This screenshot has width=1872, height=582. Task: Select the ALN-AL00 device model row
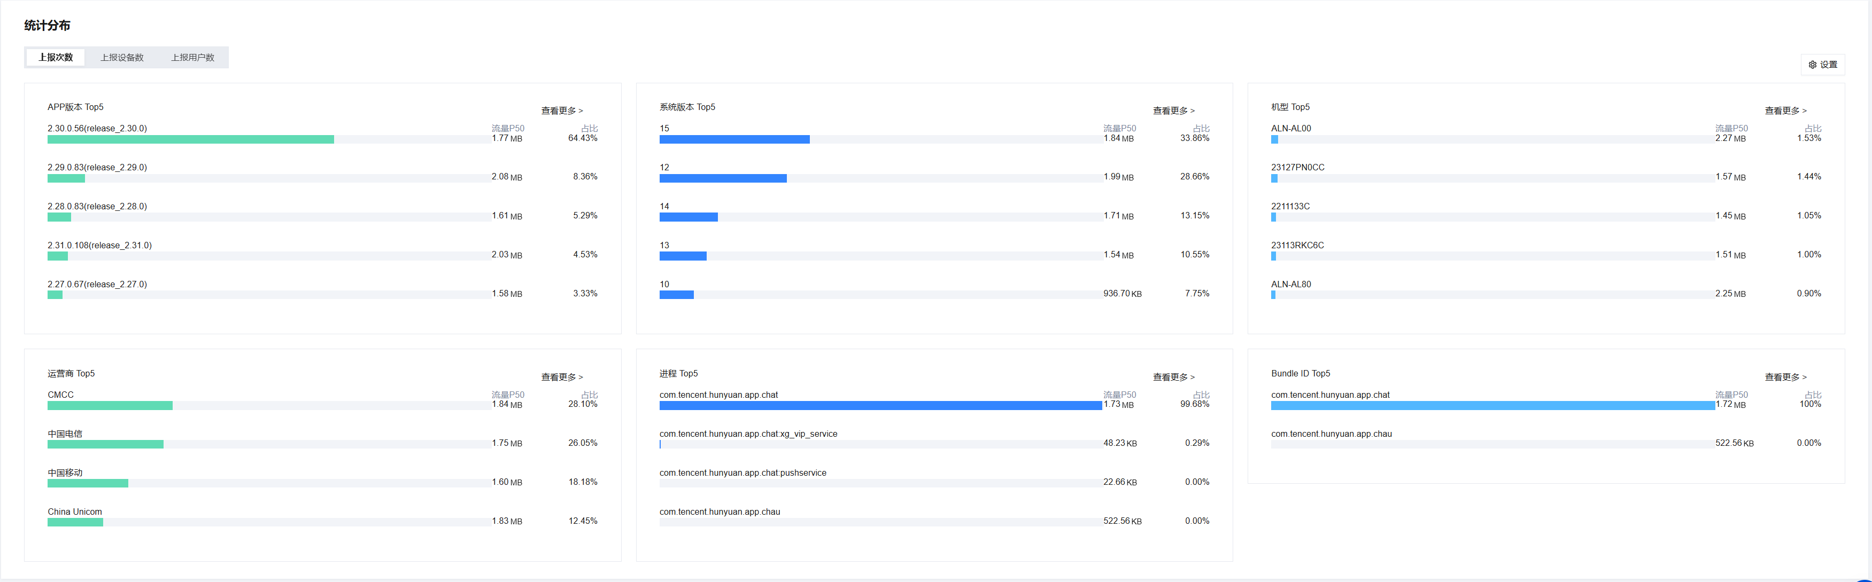1290,129
